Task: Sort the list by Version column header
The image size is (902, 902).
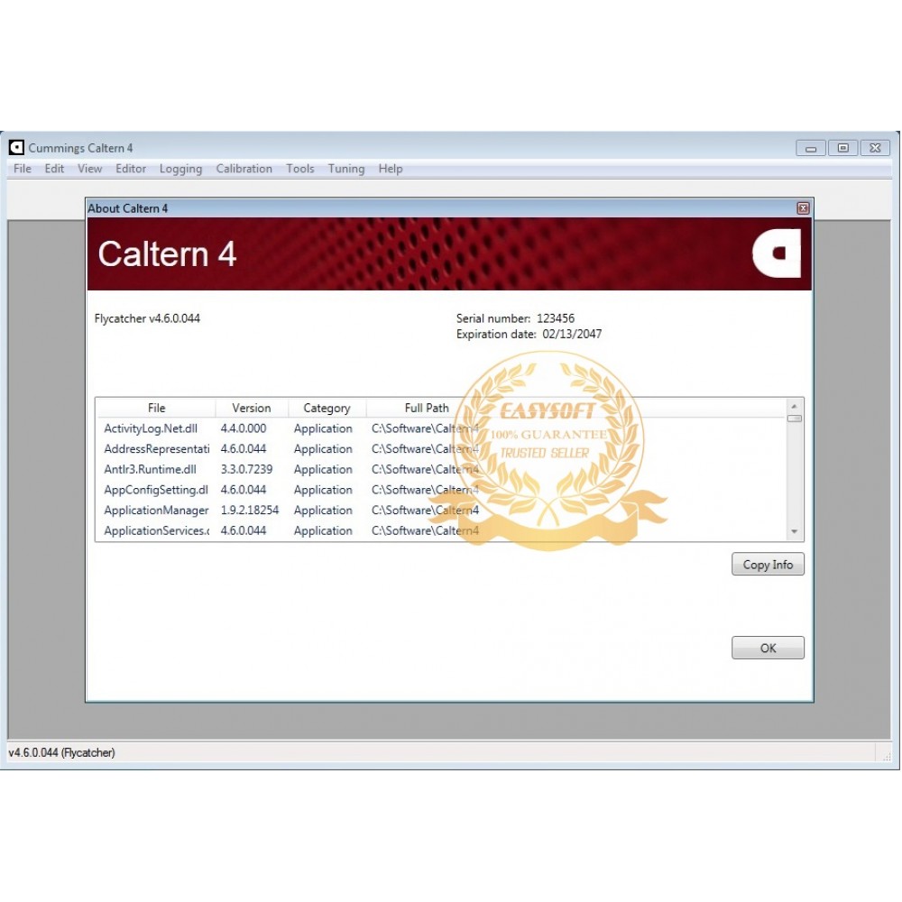Action: 252,408
